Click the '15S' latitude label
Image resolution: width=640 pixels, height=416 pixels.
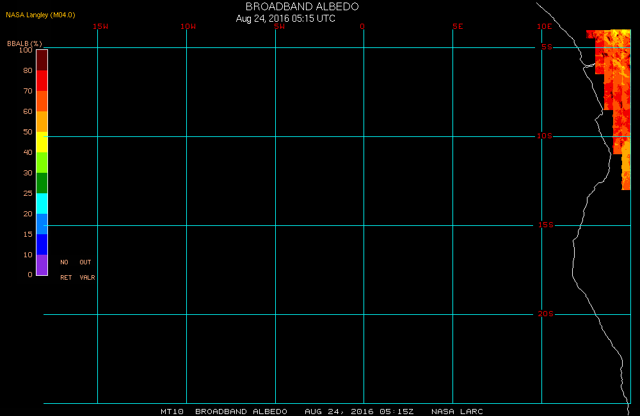[x=546, y=225]
